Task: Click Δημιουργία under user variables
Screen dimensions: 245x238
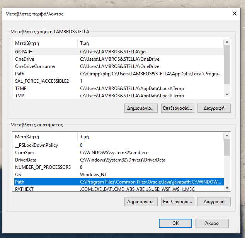Action: tap(141, 108)
